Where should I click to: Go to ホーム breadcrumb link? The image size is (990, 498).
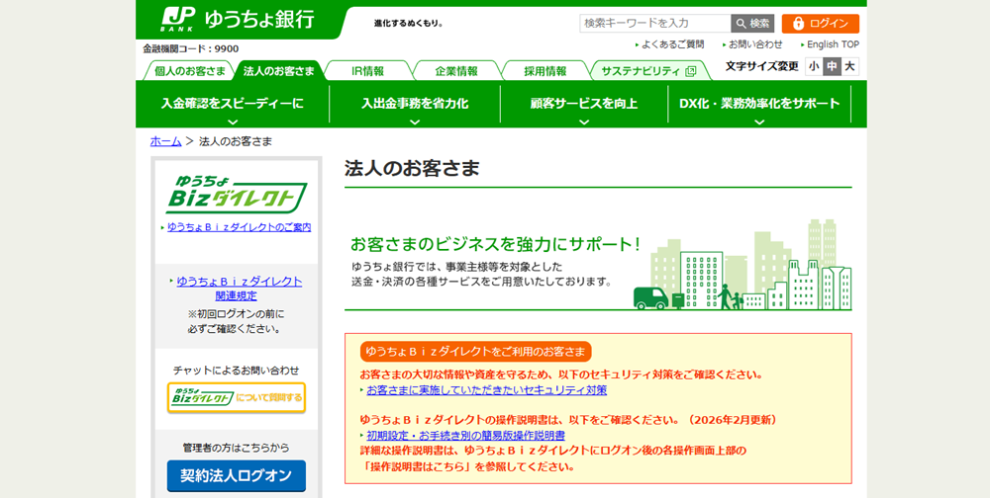tap(165, 141)
